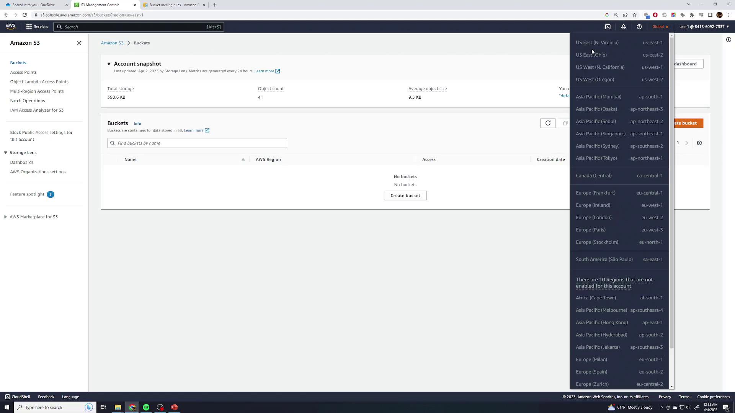Click the help question mark icon

pyautogui.click(x=639, y=27)
